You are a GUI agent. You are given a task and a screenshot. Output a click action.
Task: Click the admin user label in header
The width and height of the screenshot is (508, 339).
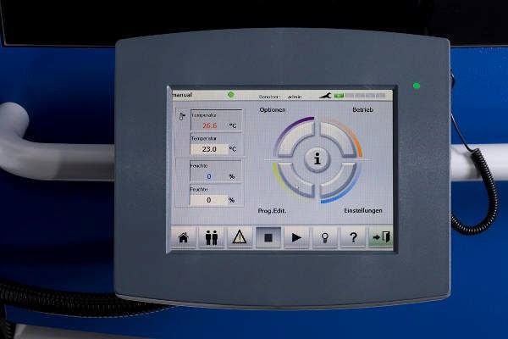[295, 97]
